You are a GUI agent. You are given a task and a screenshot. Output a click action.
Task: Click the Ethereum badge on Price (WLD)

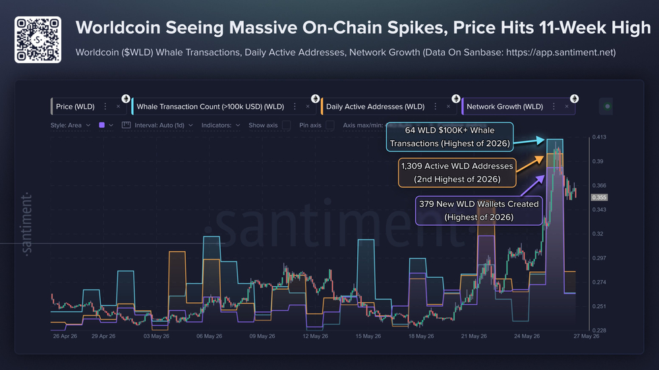point(126,99)
